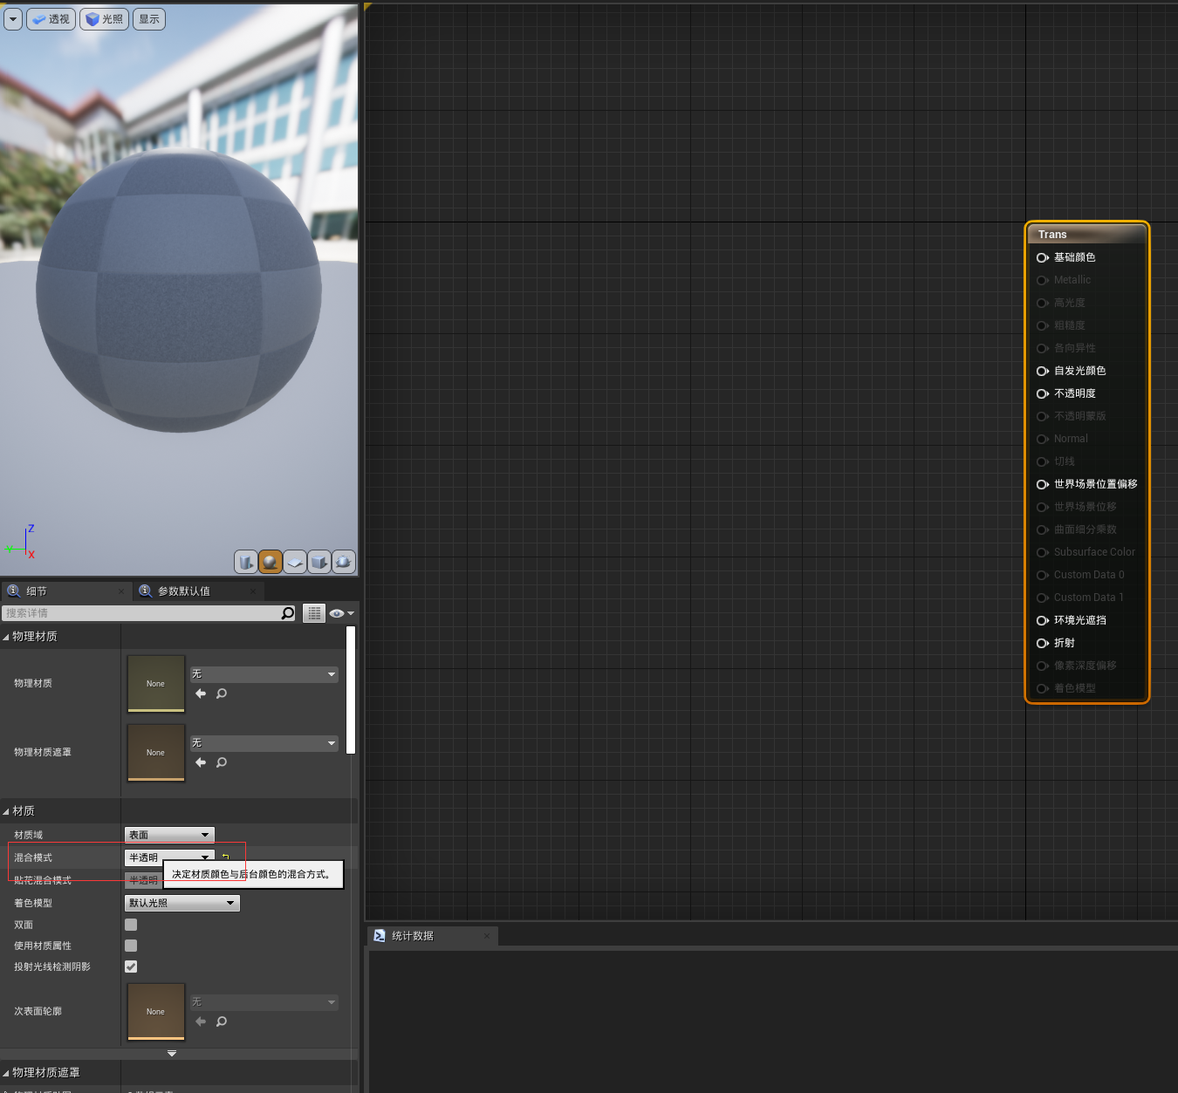Image resolution: width=1178 pixels, height=1093 pixels.
Task: Open the 显示 viewport menu button
Action: (149, 19)
